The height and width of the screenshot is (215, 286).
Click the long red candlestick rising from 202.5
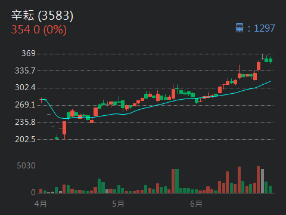coord(64,130)
